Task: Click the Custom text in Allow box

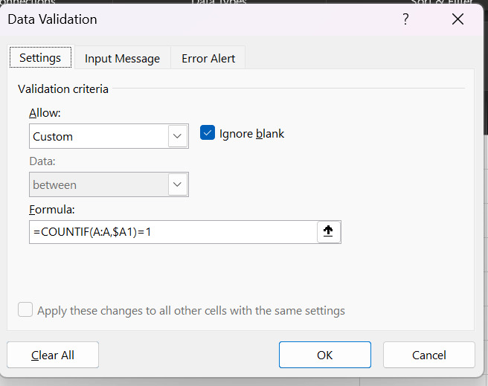Action: (x=53, y=137)
